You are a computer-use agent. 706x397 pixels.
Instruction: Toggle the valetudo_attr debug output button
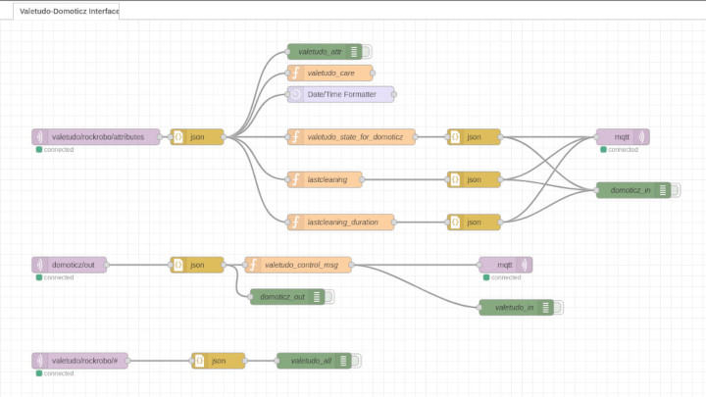click(x=367, y=52)
